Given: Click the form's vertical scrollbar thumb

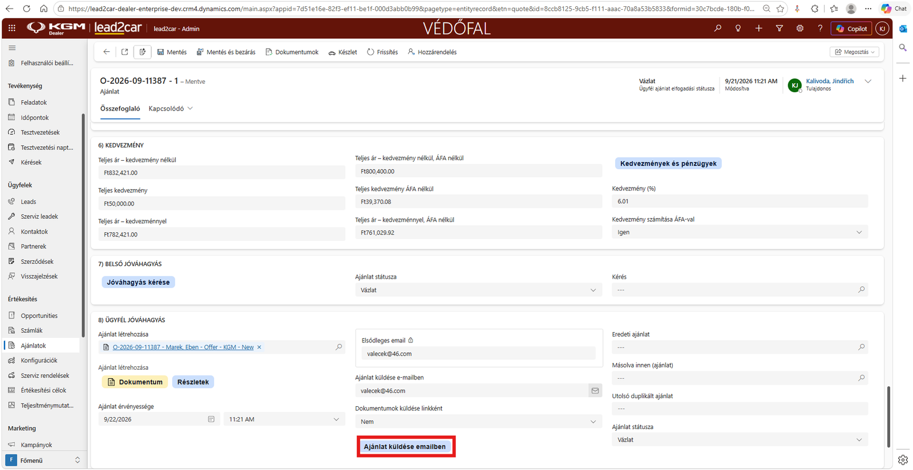Looking at the screenshot, I should (888, 416).
